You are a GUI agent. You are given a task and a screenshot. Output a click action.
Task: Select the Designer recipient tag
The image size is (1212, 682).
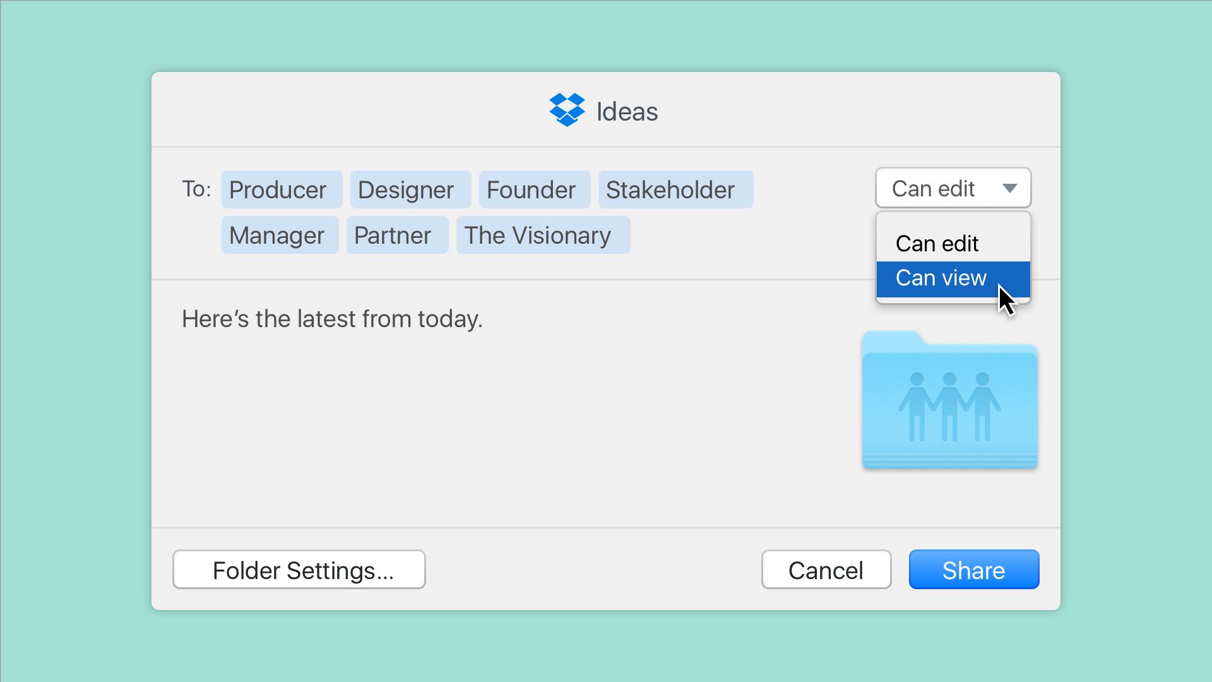405,190
